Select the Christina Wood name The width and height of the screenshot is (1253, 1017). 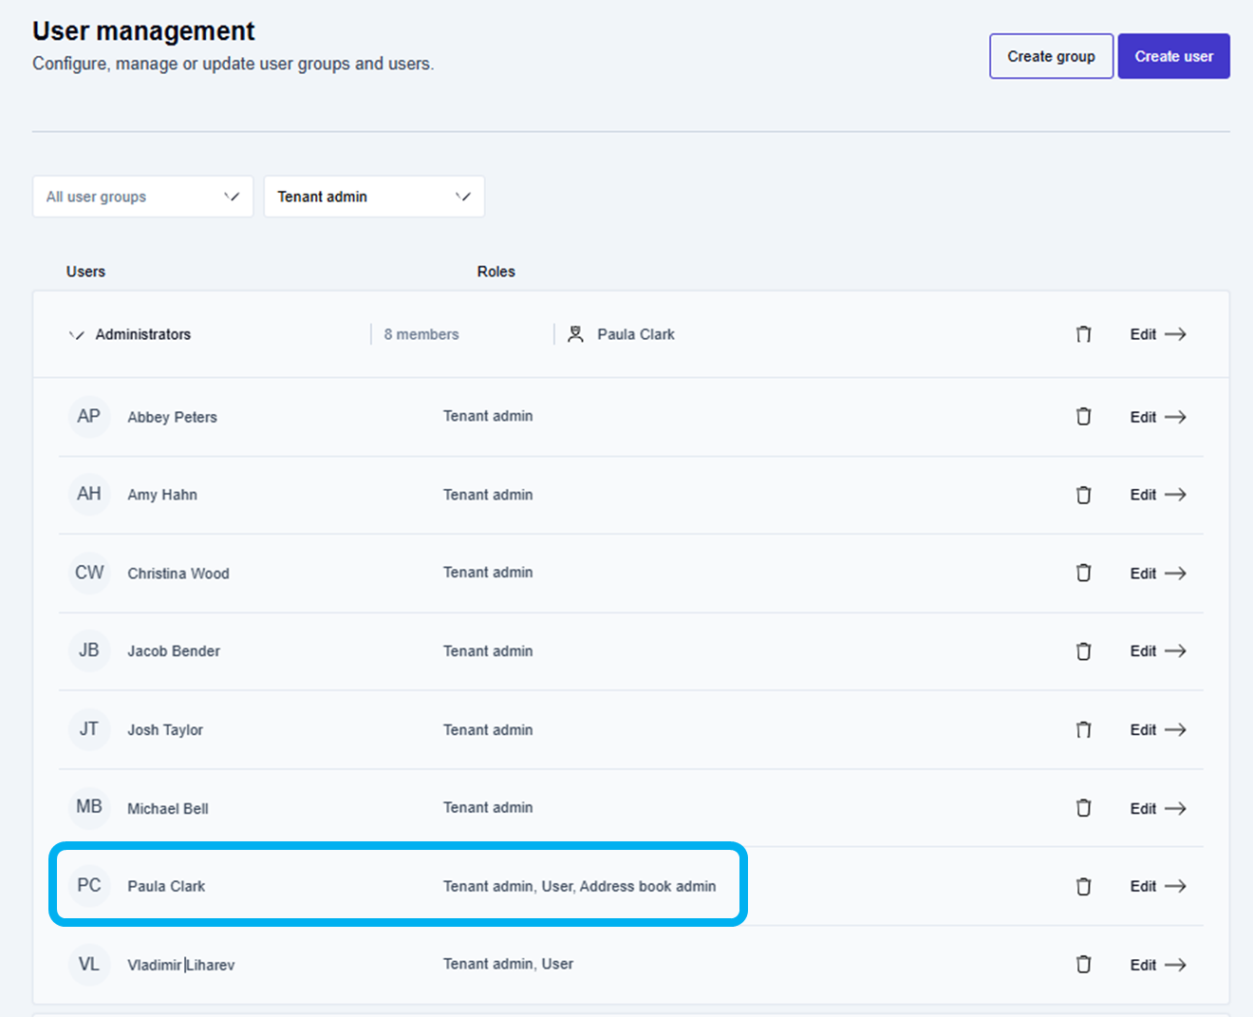click(178, 574)
